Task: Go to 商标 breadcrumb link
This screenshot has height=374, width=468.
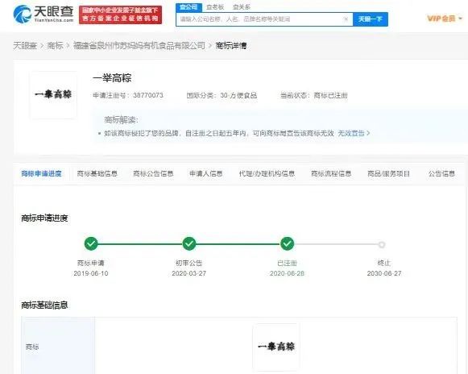Action: [x=55, y=46]
